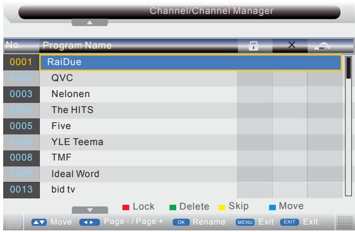
Task: Click the skip column header icon
Action: [323, 46]
